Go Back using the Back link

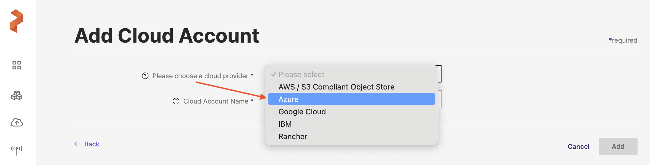92,144
